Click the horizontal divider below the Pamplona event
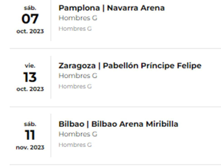The height and width of the screenshot is (166, 221). click(x=115, y=48)
